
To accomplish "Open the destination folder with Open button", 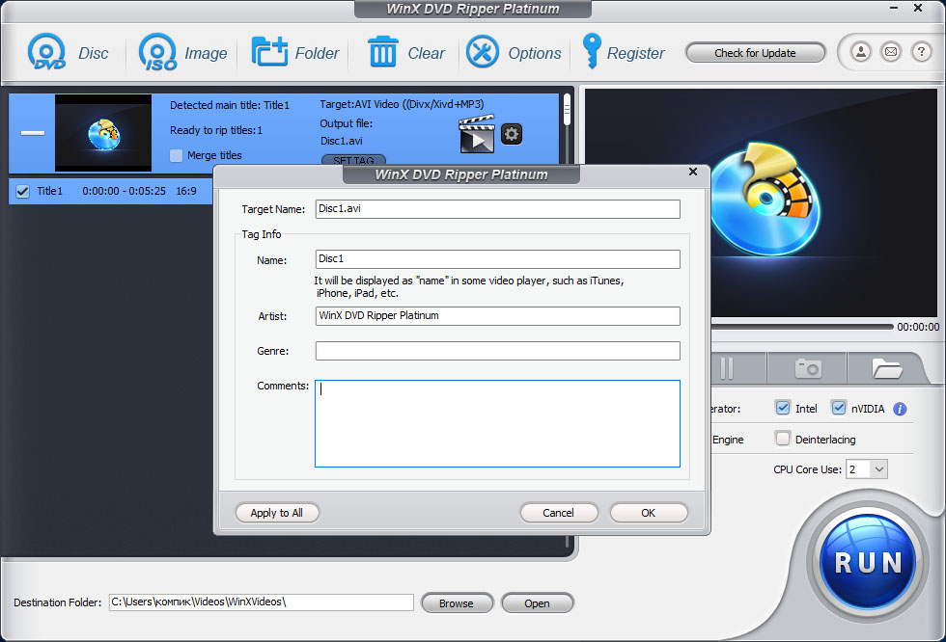I will click(x=537, y=602).
